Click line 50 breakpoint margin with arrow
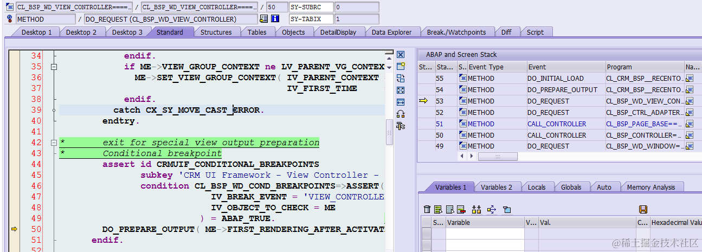The height and width of the screenshot is (252, 702). [14, 229]
